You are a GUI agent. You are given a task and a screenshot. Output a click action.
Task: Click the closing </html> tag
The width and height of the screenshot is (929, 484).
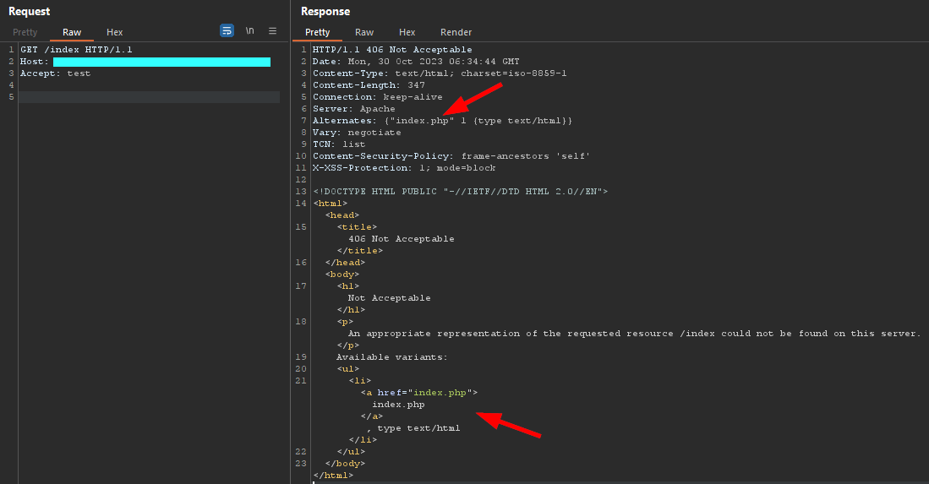pos(333,476)
